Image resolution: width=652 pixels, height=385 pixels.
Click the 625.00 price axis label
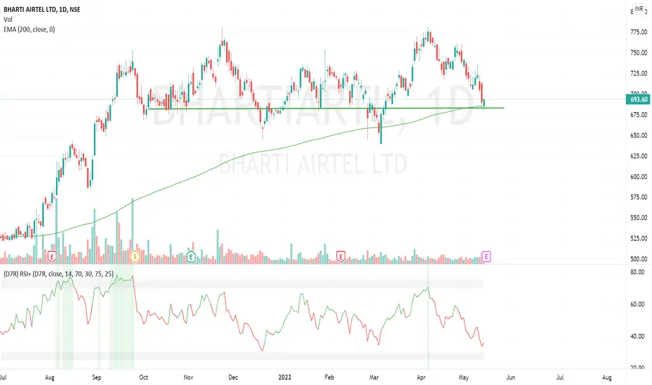pyautogui.click(x=639, y=155)
